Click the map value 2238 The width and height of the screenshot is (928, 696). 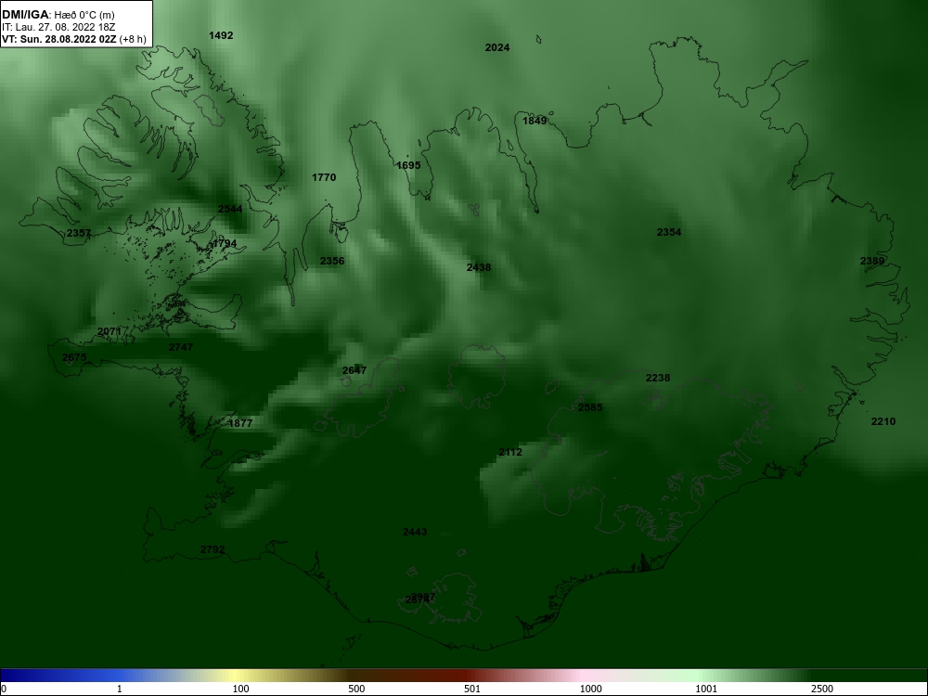point(658,378)
